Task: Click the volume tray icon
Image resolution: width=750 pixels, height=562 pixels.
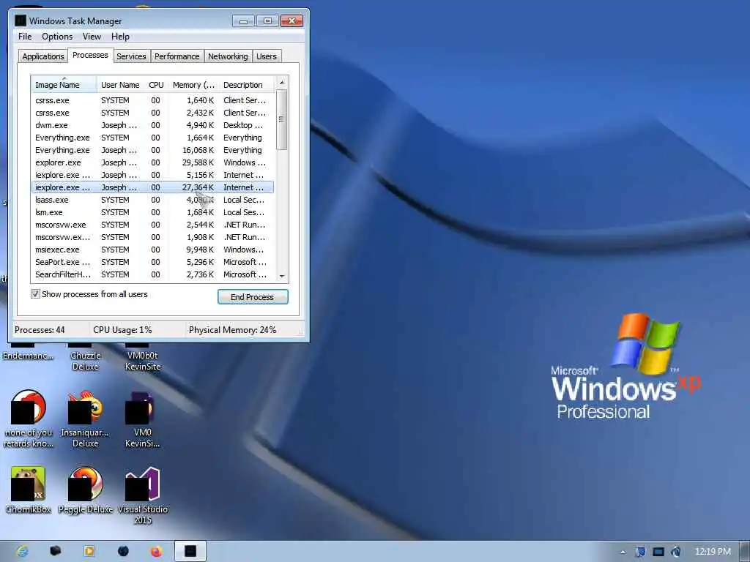Action: (676, 552)
